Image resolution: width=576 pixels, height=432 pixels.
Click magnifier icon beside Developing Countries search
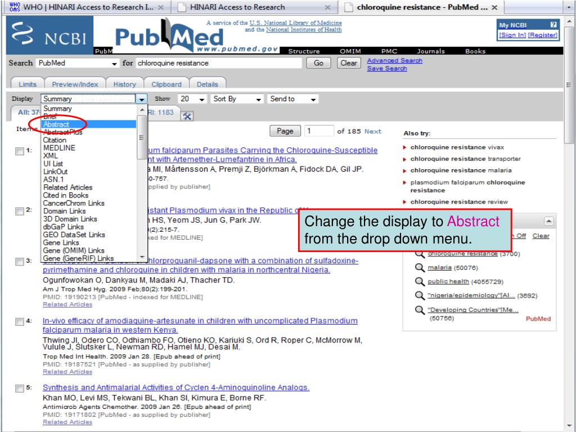point(420,310)
